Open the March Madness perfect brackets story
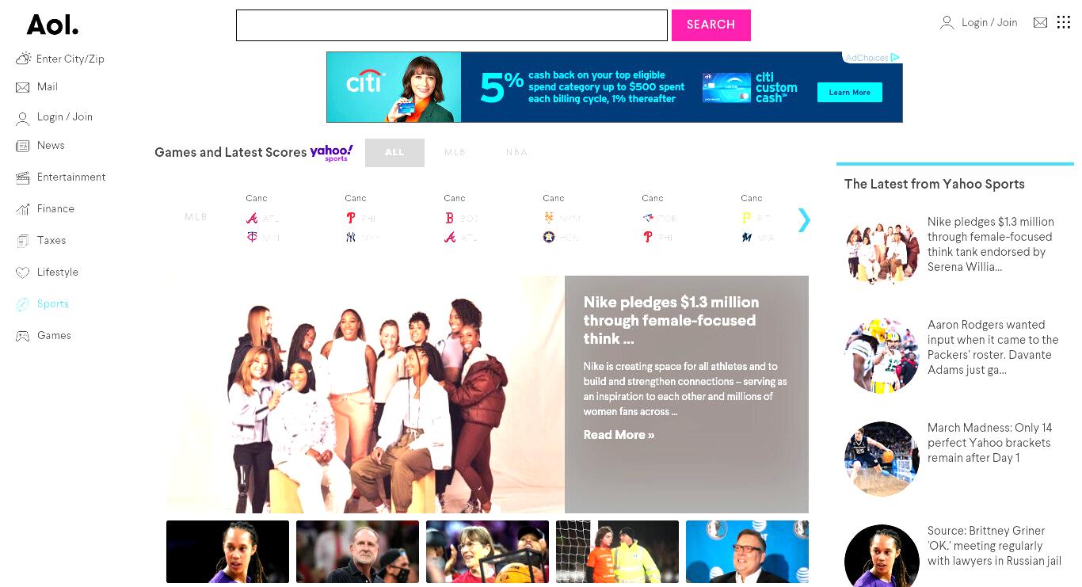 pos(990,443)
